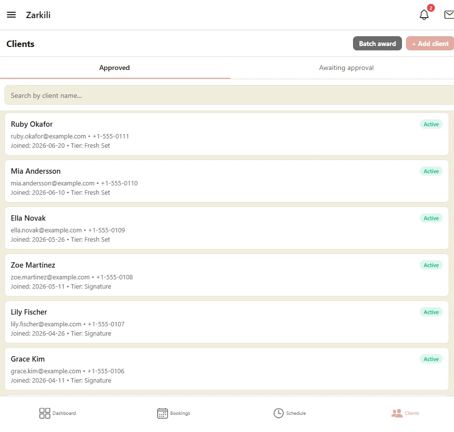This screenshot has height=432, width=454.
Task: Click the Bookings calendar icon
Action: point(162,413)
